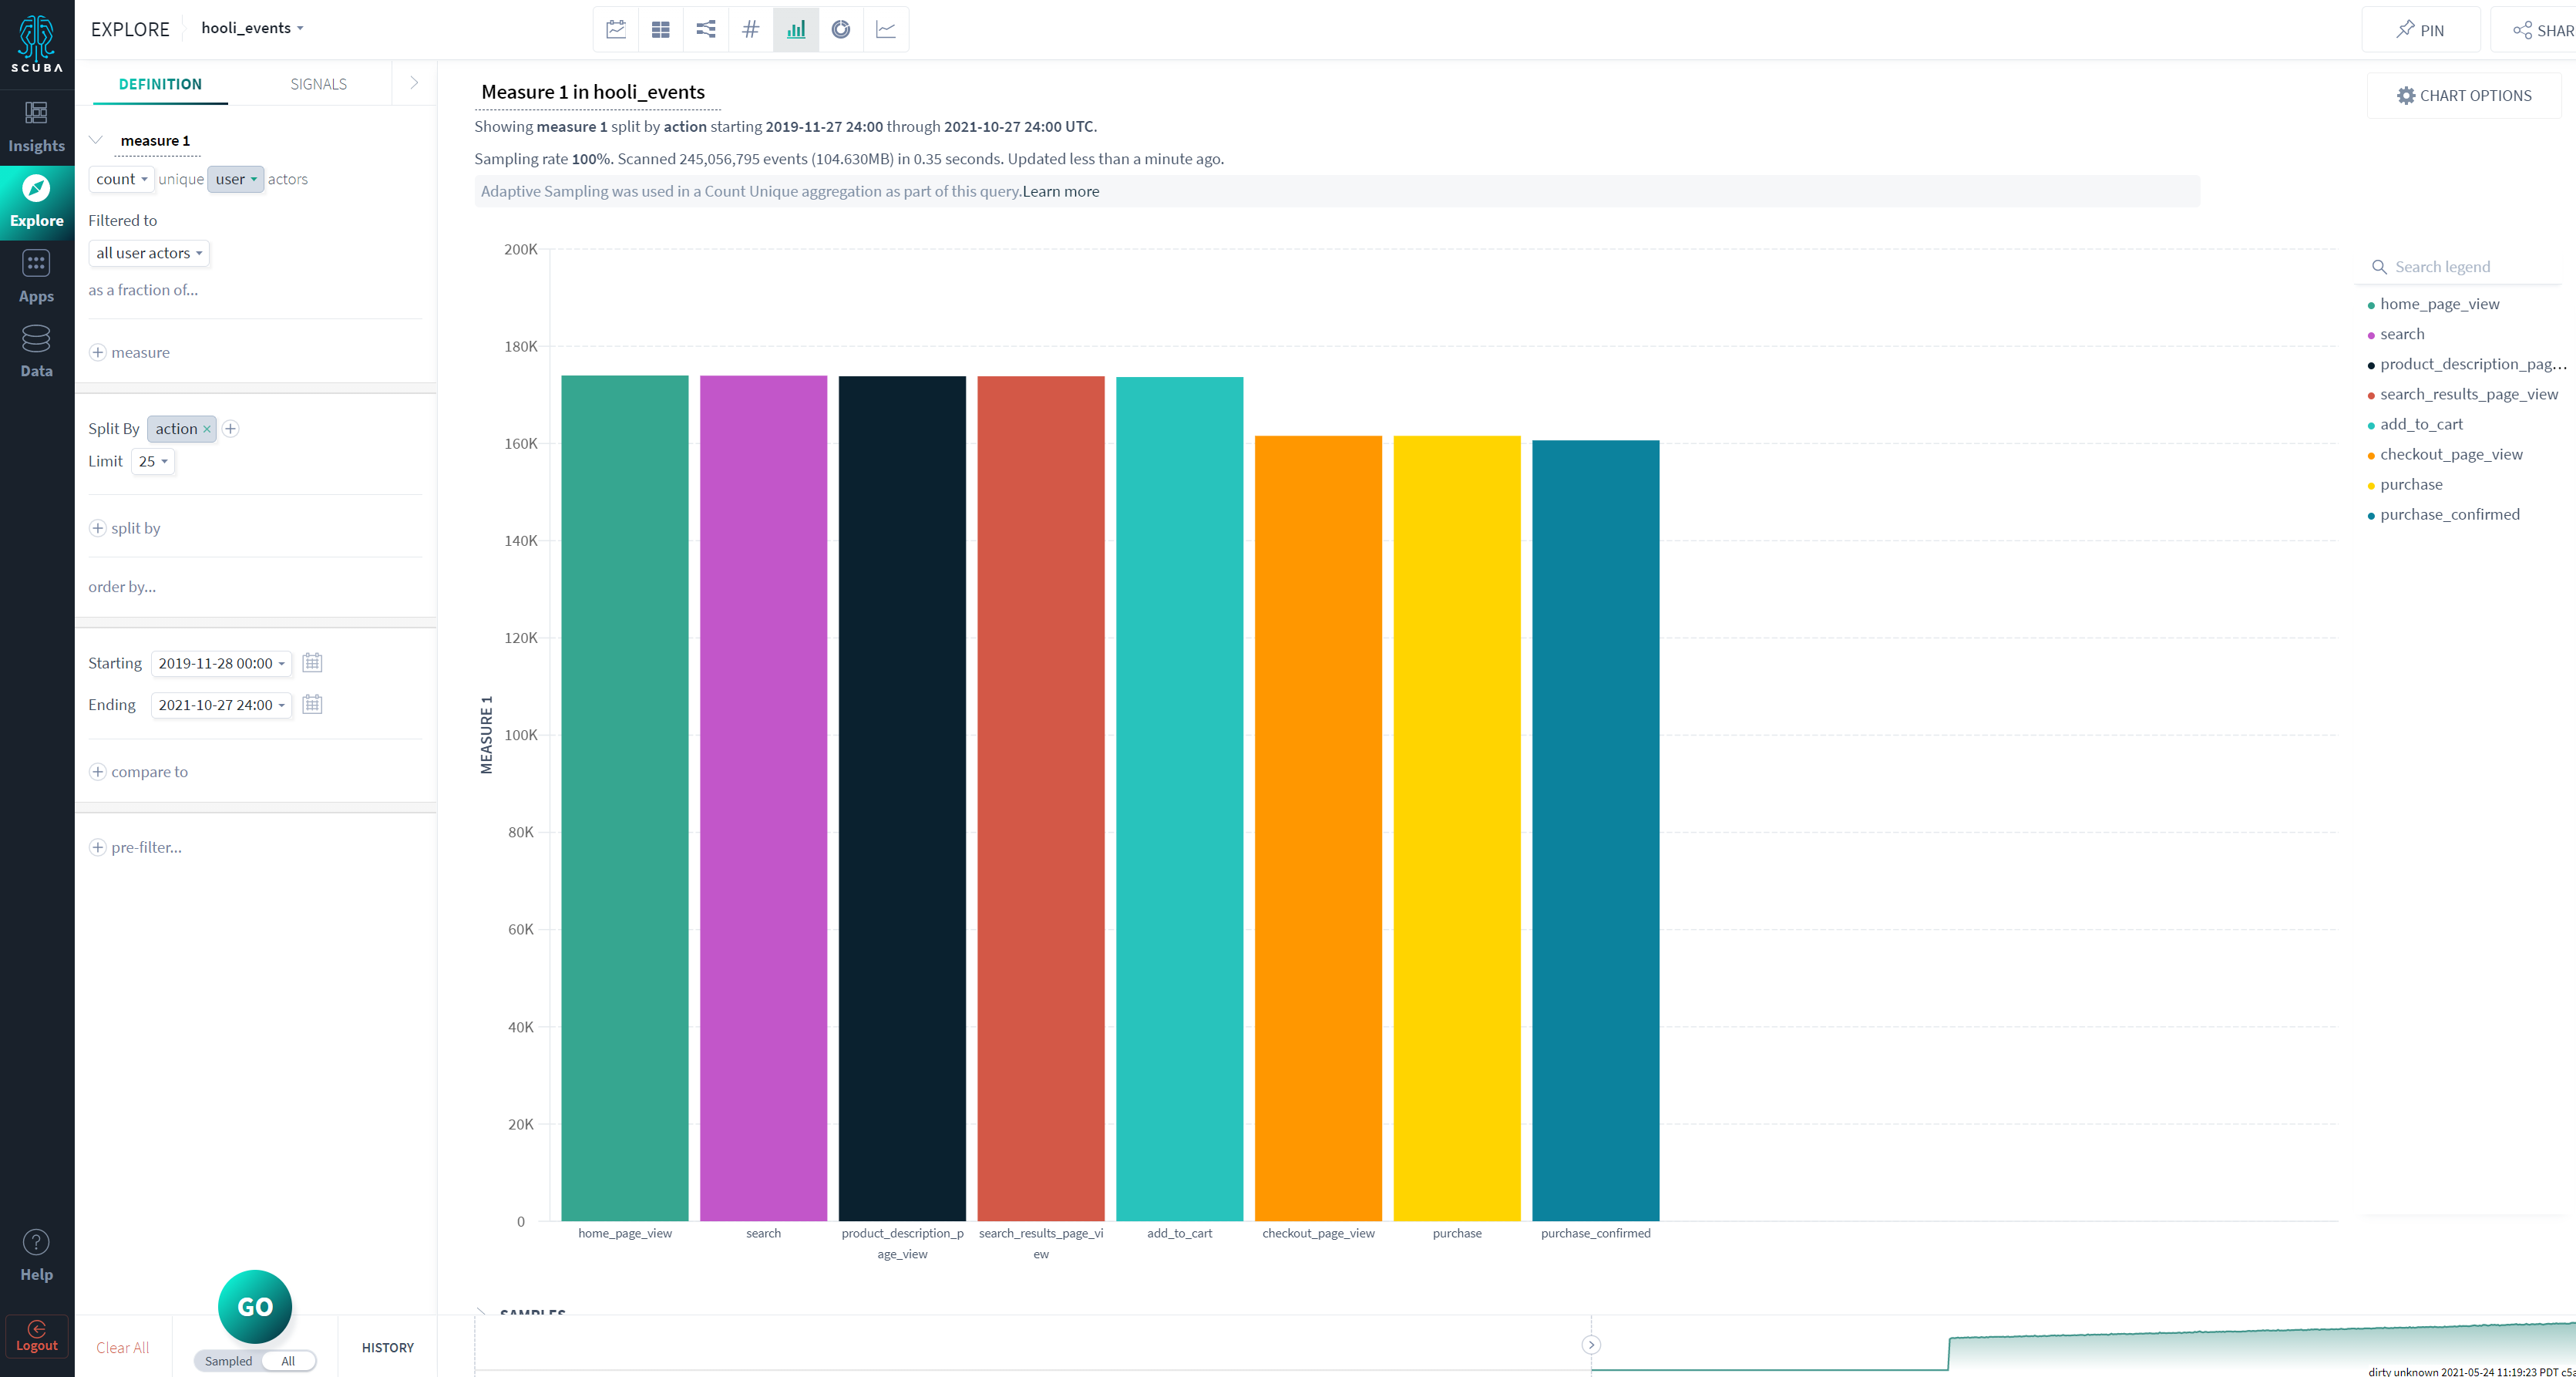The height and width of the screenshot is (1377, 2576).
Task: Select the bar chart view icon
Action: (x=796, y=29)
